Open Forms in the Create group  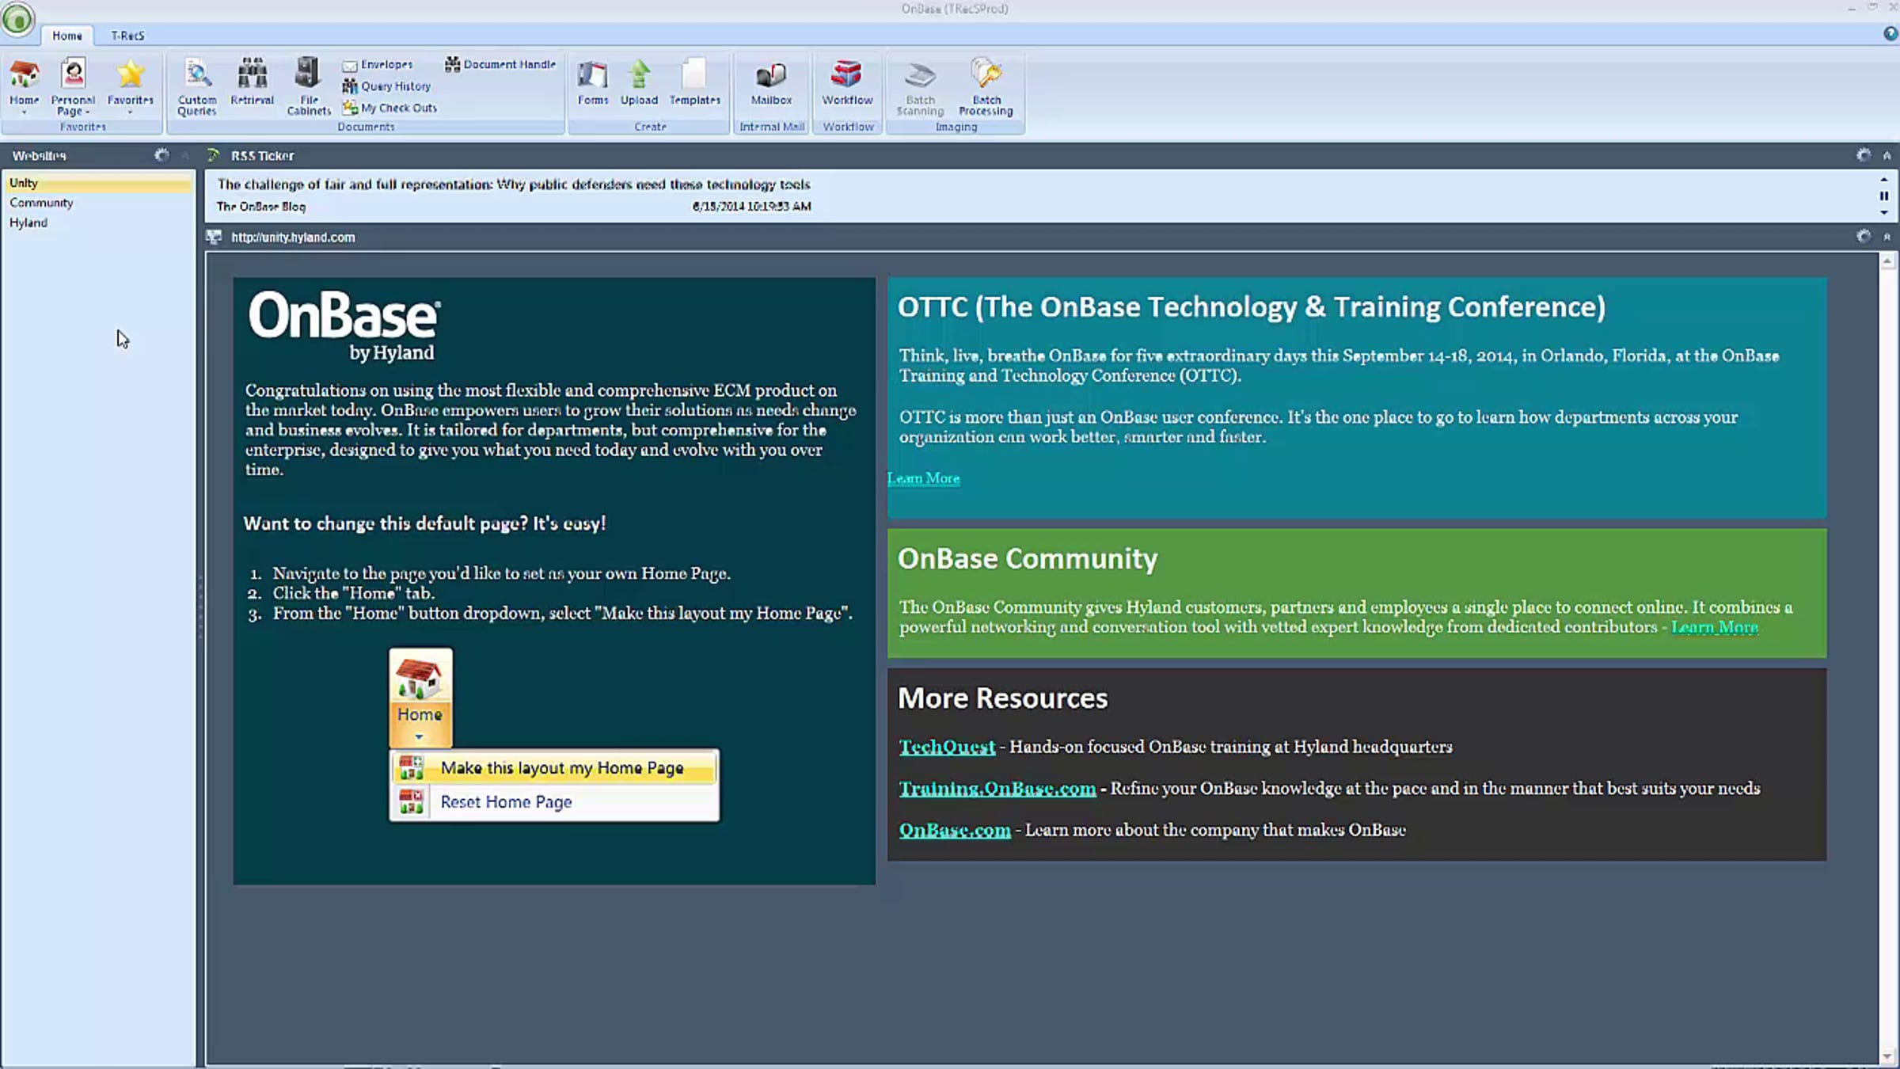click(x=593, y=82)
